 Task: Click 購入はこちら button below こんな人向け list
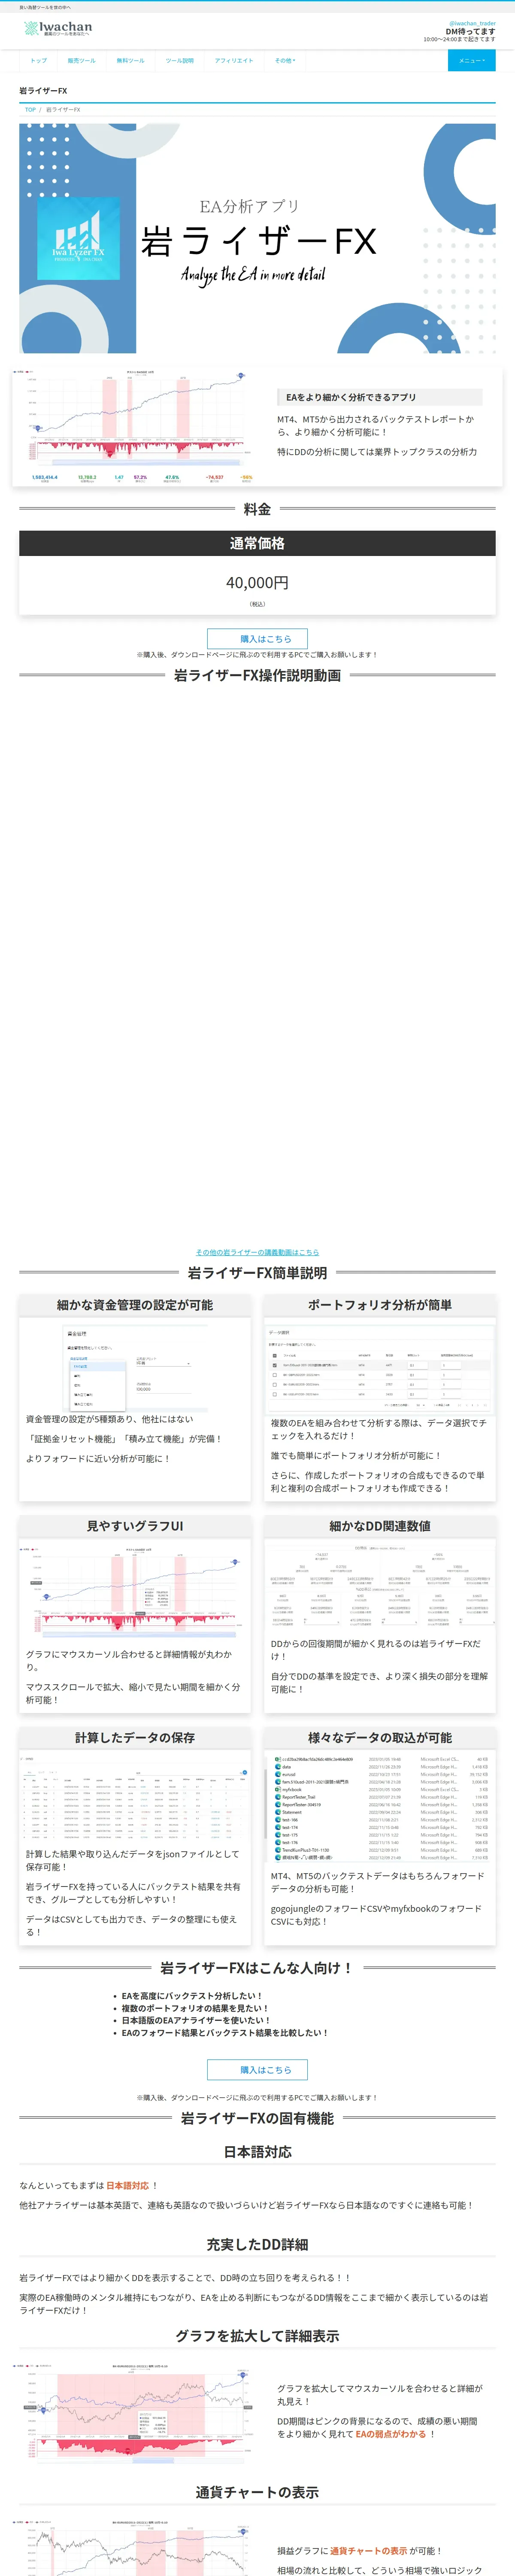point(257,2069)
